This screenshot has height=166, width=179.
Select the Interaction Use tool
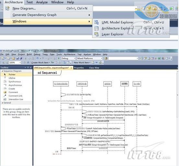pyautogui.click(x=16, y=99)
